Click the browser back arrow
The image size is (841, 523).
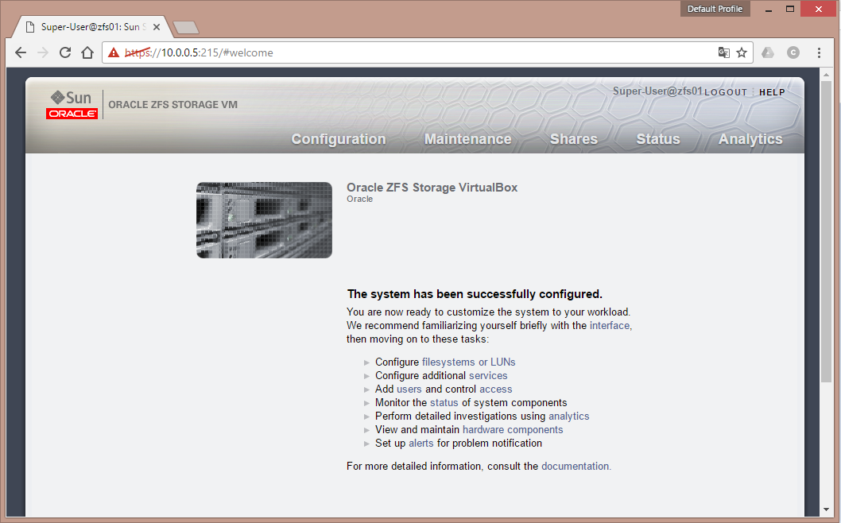coord(20,52)
